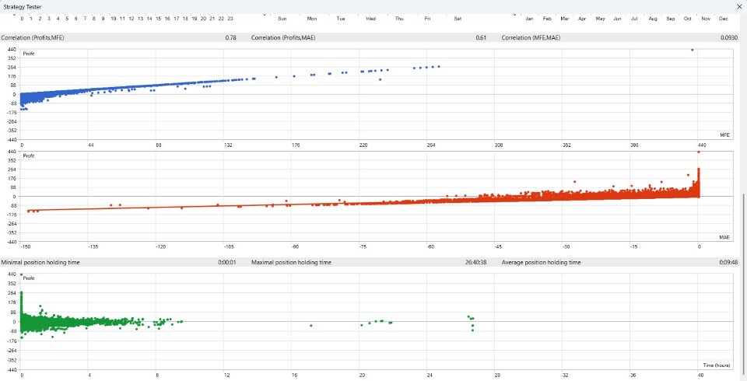Click the 308 tick on the MFE axis
Screen dimensions: 747x381
pyautogui.click(x=498, y=145)
